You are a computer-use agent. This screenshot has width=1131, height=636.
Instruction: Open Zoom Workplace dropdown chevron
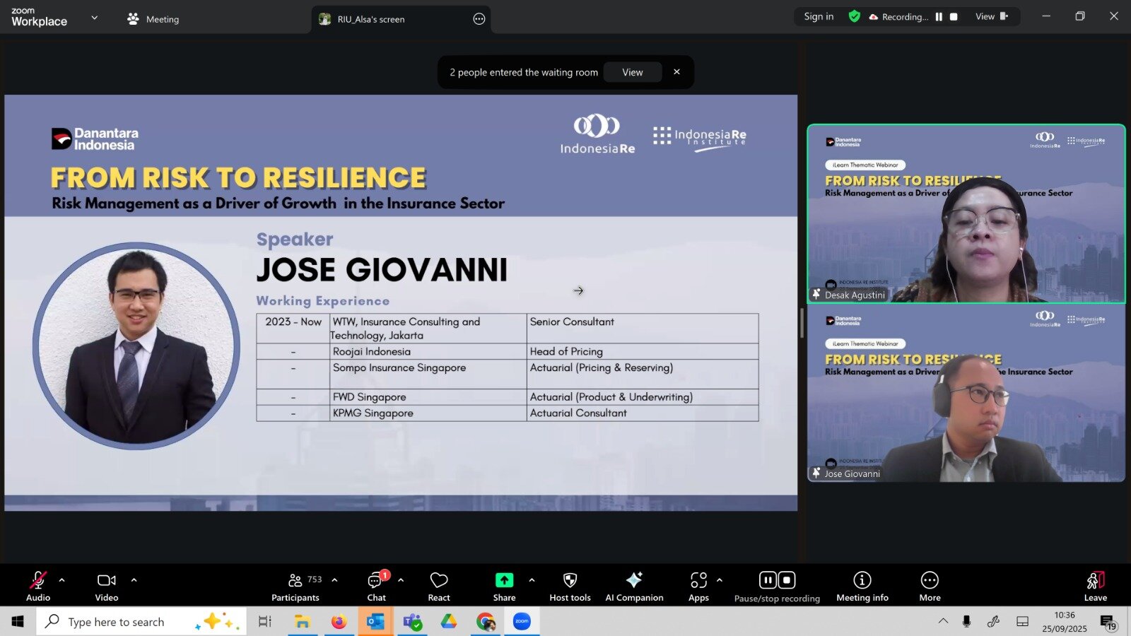click(x=95, y=18)
